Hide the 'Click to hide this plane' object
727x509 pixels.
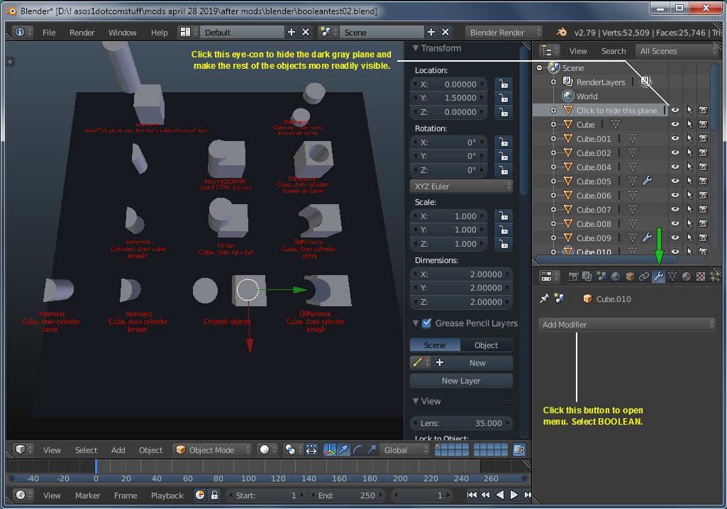[675, 111]
